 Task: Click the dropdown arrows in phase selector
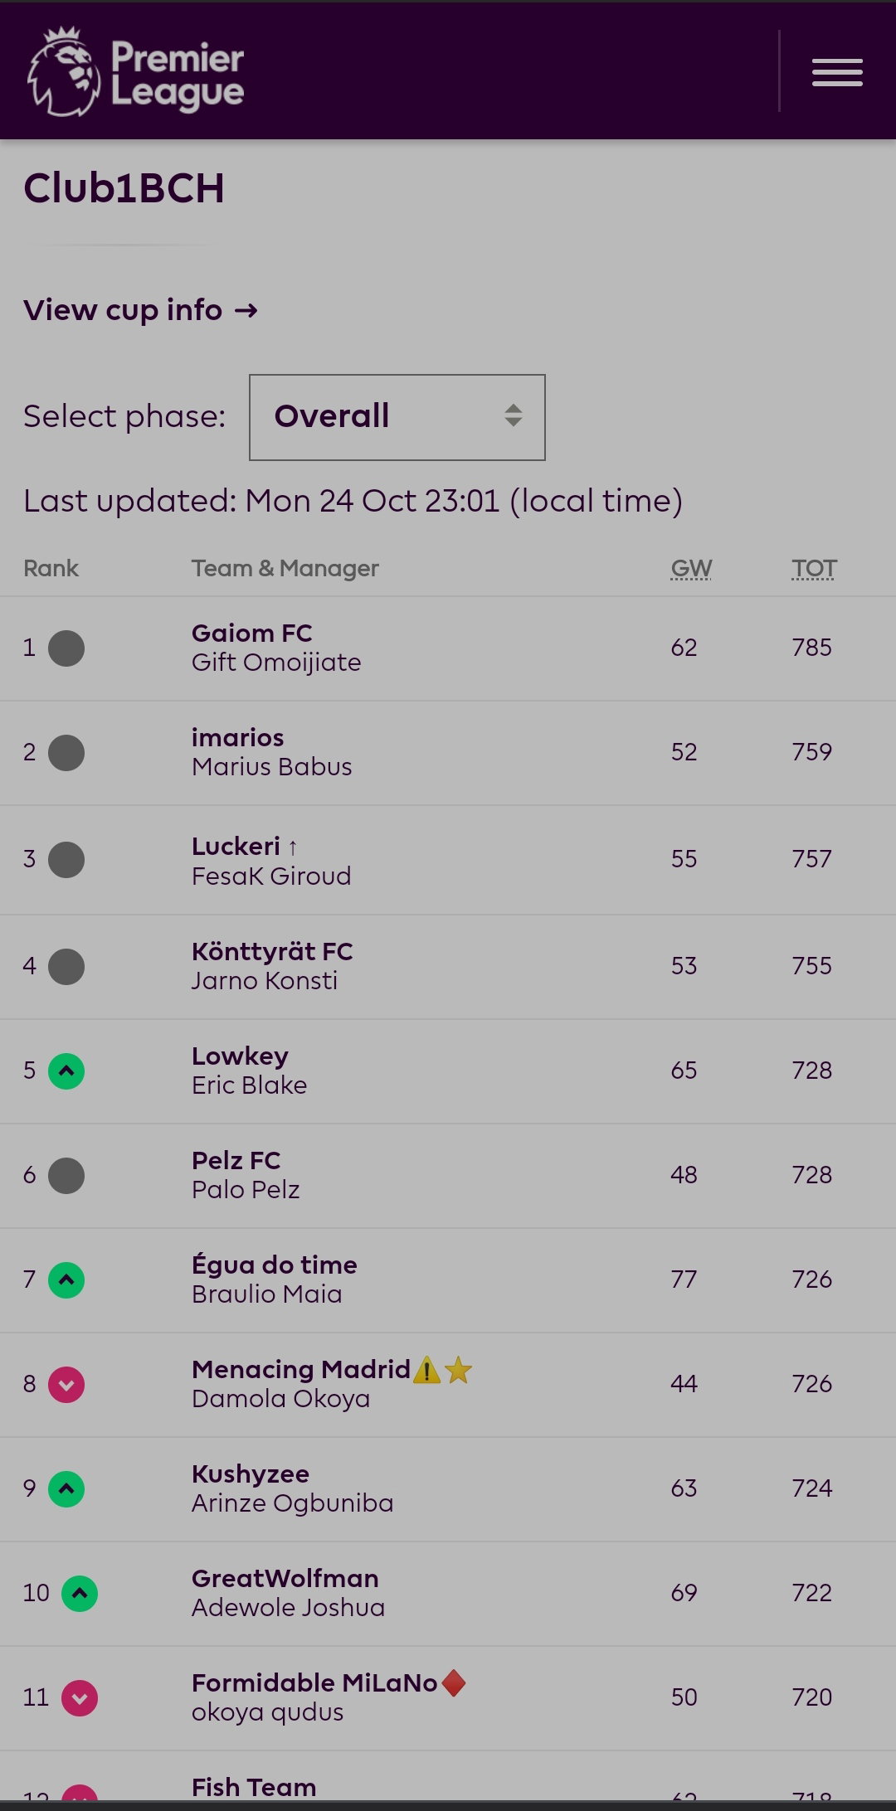(514, 415)
